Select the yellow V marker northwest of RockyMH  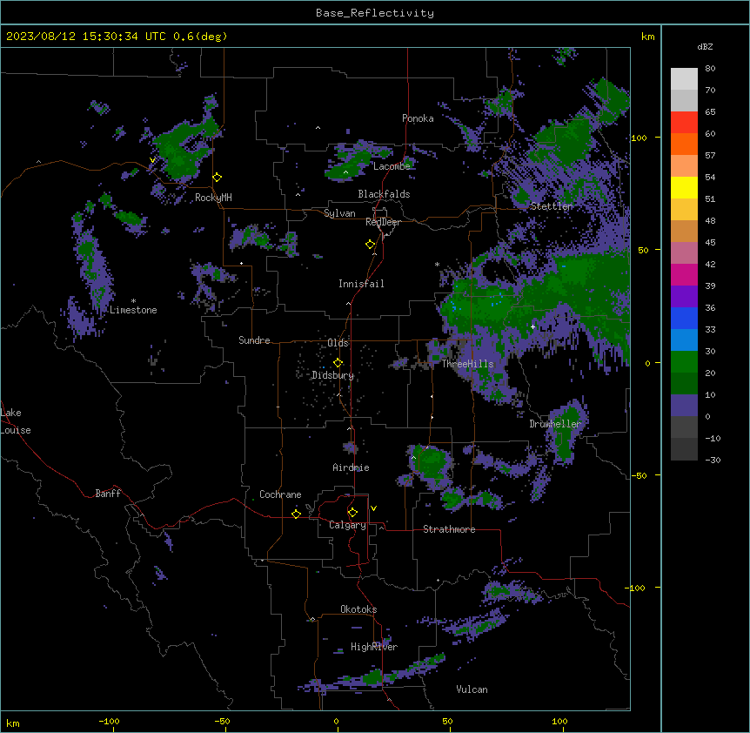(152, 160)
